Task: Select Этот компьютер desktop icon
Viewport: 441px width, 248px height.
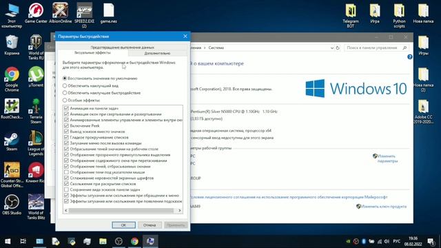Action: pyautogui.click(x=12, y=15)
